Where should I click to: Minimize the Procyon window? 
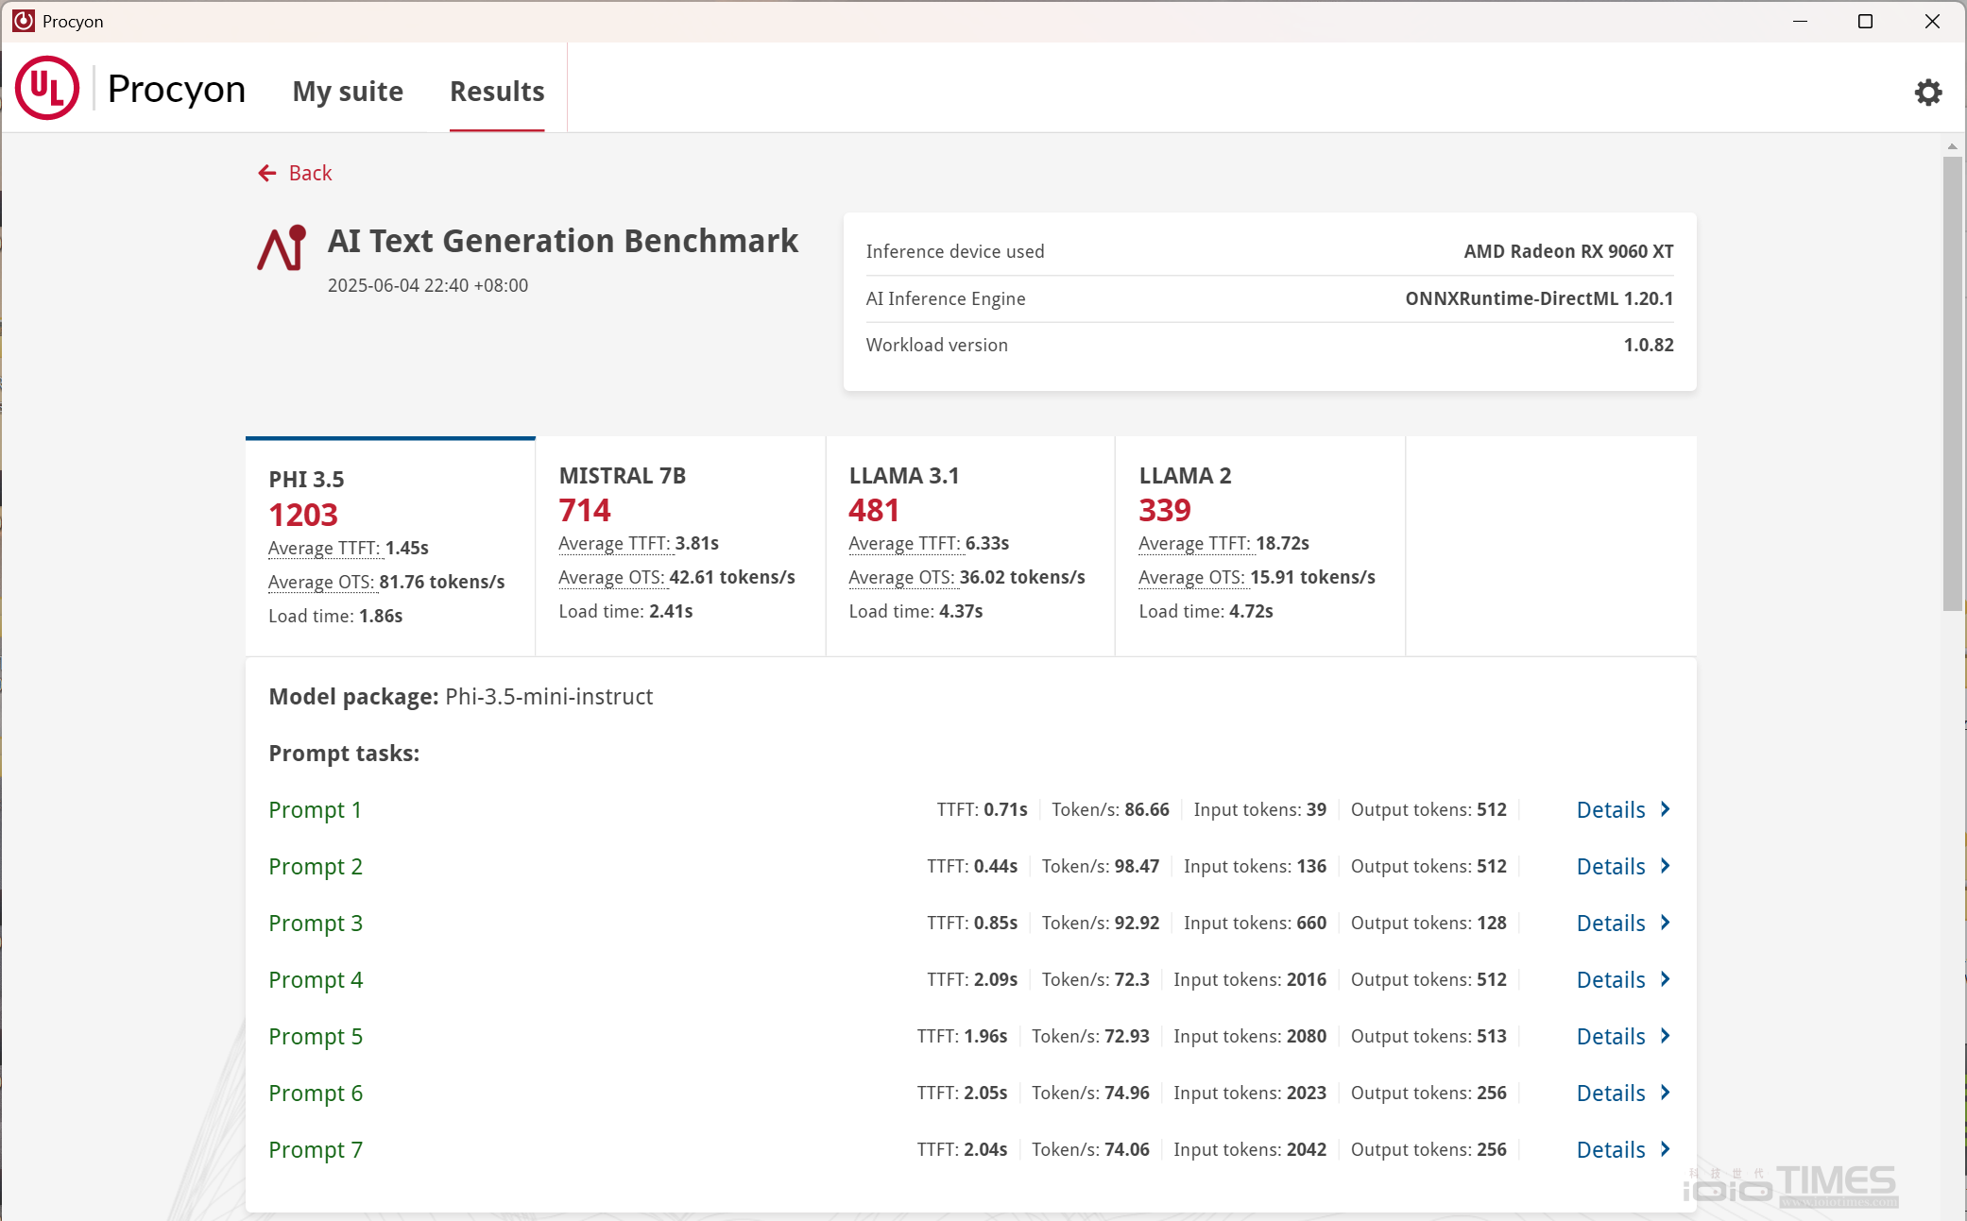pyautogui.click(x=1800, y=21)
